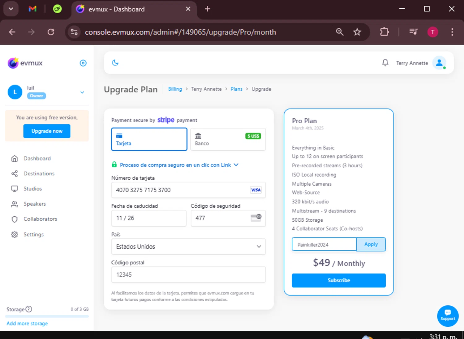Open the media controls icon

413,32
